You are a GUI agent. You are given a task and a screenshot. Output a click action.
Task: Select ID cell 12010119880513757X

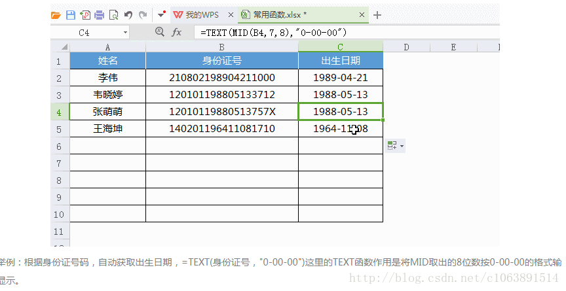click(x=222, y=112)
